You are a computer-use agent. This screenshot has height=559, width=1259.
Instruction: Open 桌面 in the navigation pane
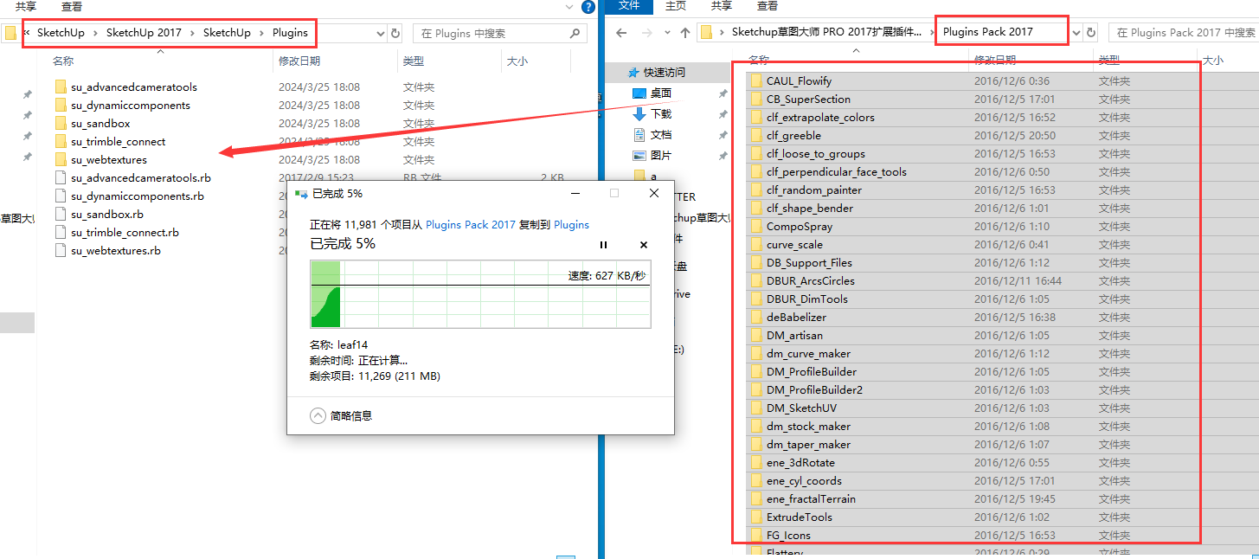[661, 93]
